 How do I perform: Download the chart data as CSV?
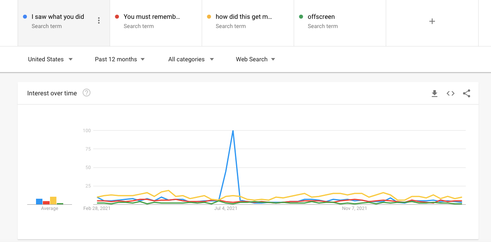pyautogui.click(x=435, y=93)
